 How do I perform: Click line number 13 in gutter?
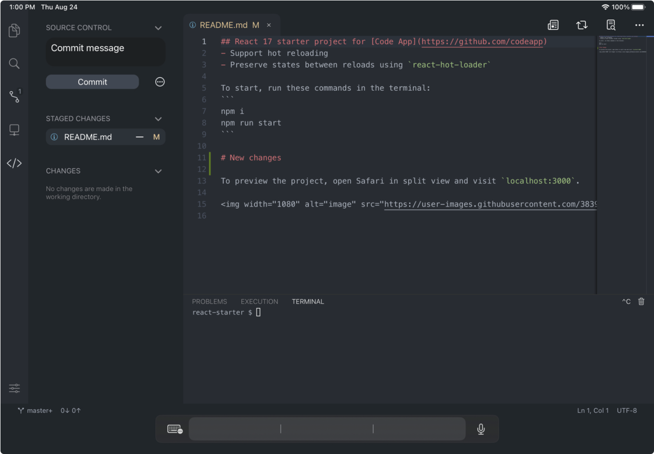click(201, 181)
